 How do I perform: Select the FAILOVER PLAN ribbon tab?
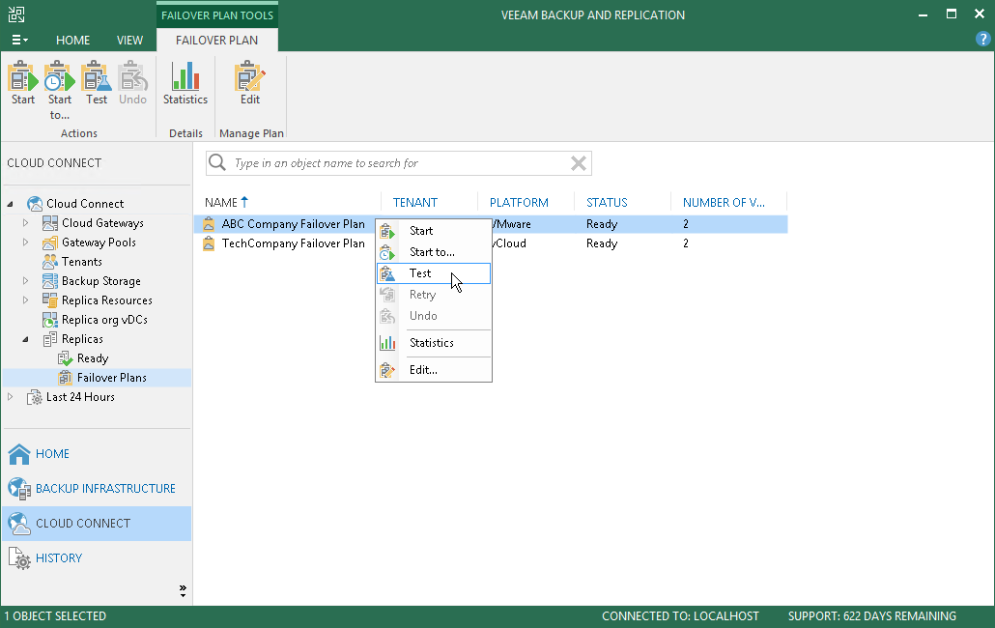217,40
